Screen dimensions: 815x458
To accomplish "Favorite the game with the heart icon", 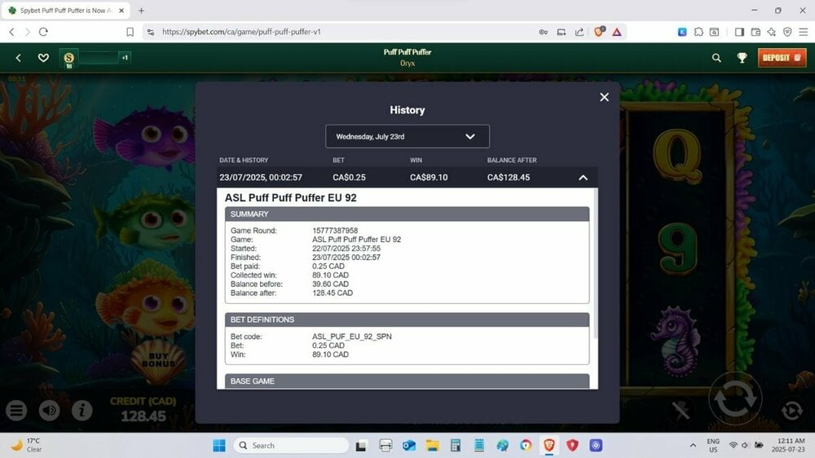I will 44,58.
